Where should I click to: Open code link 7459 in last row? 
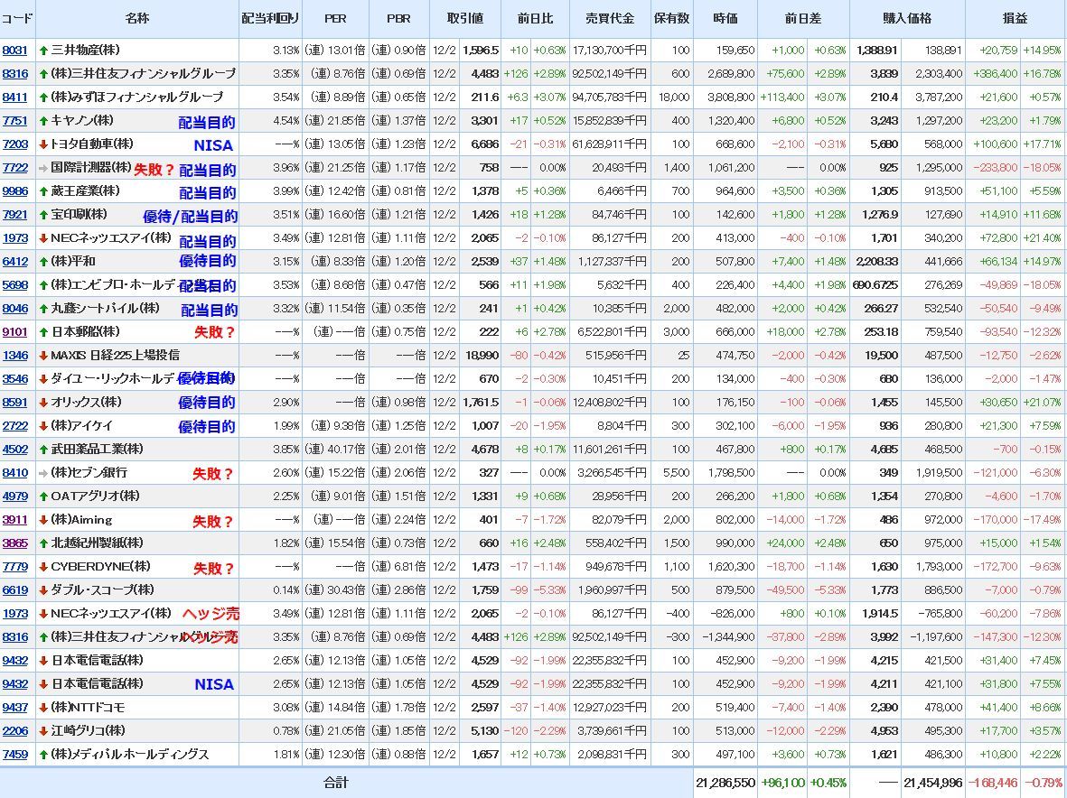point(15,755)
